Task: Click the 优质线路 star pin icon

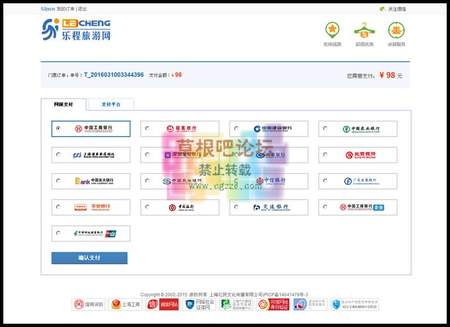Action: pos(332,30)
